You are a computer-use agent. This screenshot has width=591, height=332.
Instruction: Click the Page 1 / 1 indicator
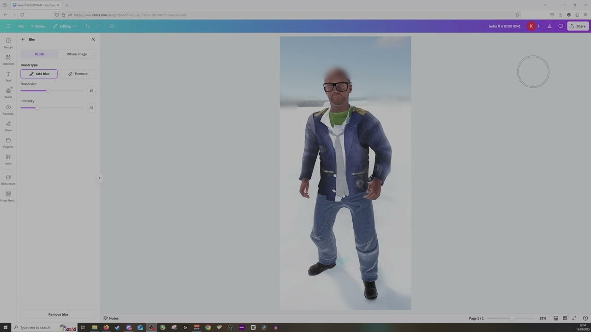coord(476,318)
